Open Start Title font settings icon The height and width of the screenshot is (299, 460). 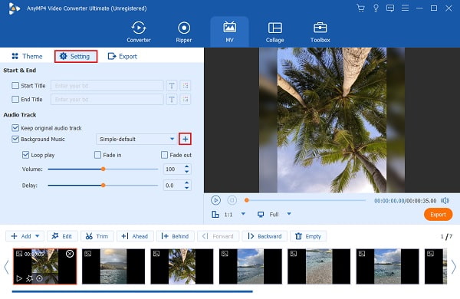click(x=172, y=86)
